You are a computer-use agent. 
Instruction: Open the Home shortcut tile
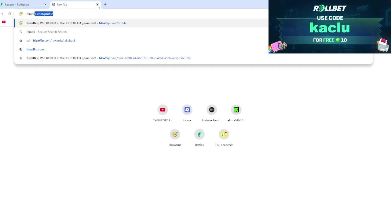(x=187, y=113)
